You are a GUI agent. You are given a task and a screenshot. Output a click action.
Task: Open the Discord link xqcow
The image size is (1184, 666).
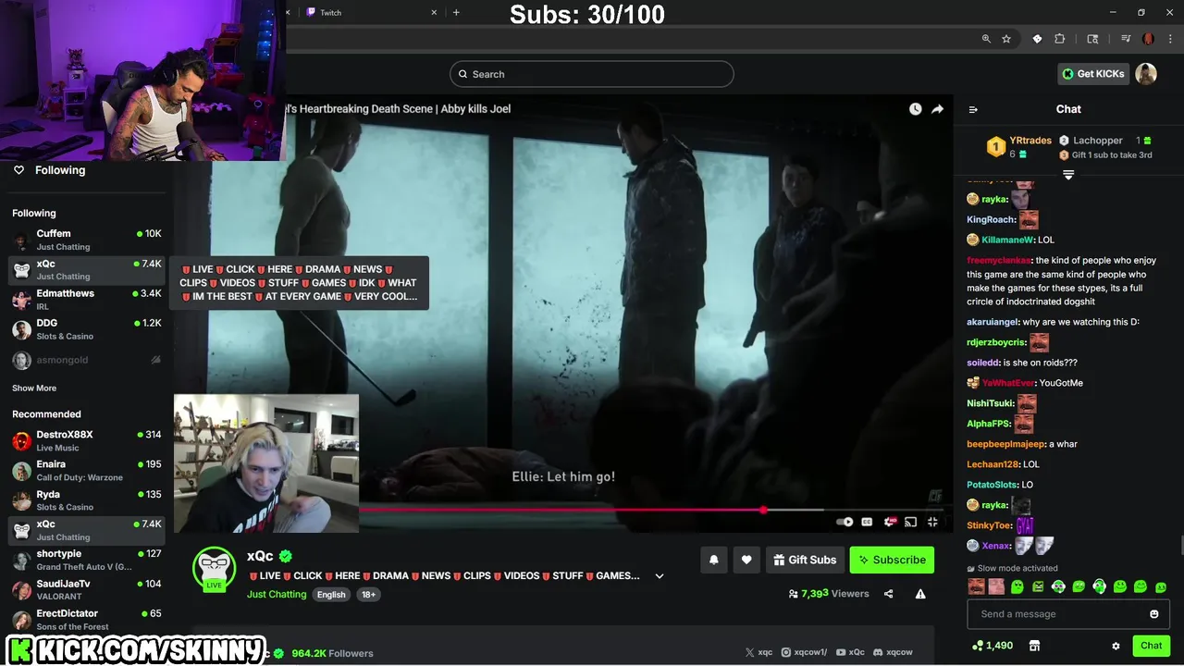pos(893,652)
